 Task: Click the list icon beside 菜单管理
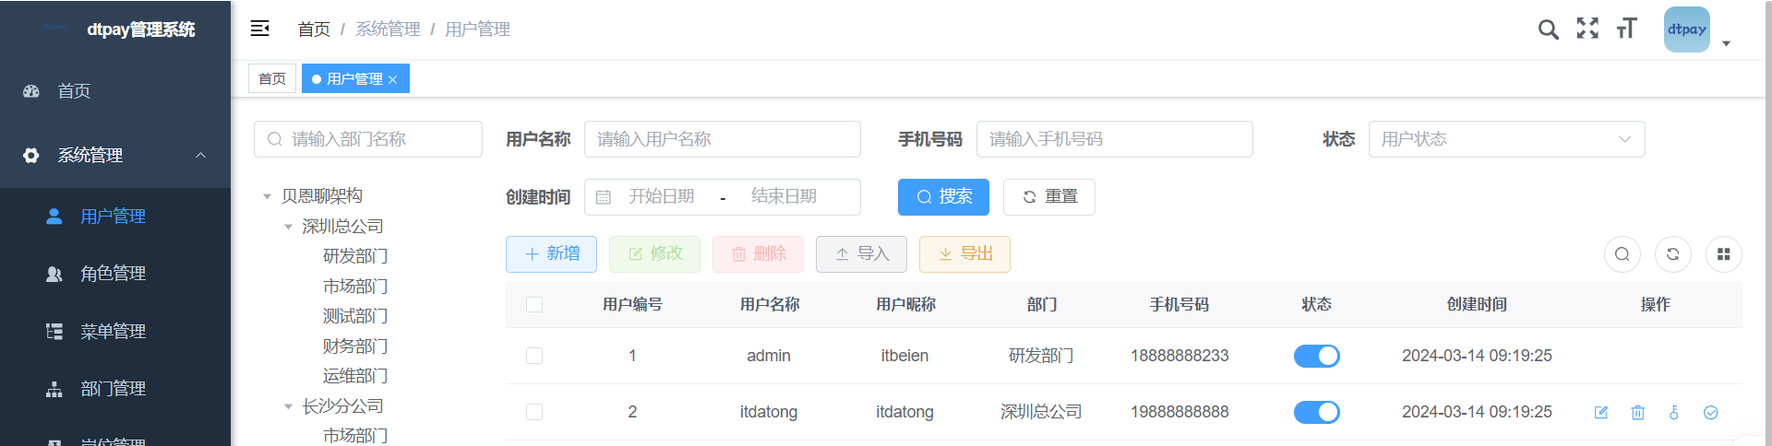point(54,331)
